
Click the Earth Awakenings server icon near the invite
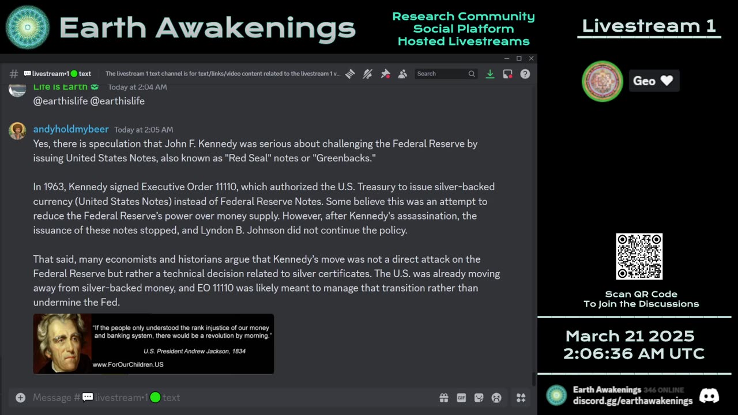point(556,395)
